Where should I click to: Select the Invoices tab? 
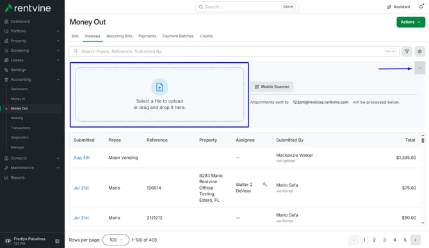point(92,36)
